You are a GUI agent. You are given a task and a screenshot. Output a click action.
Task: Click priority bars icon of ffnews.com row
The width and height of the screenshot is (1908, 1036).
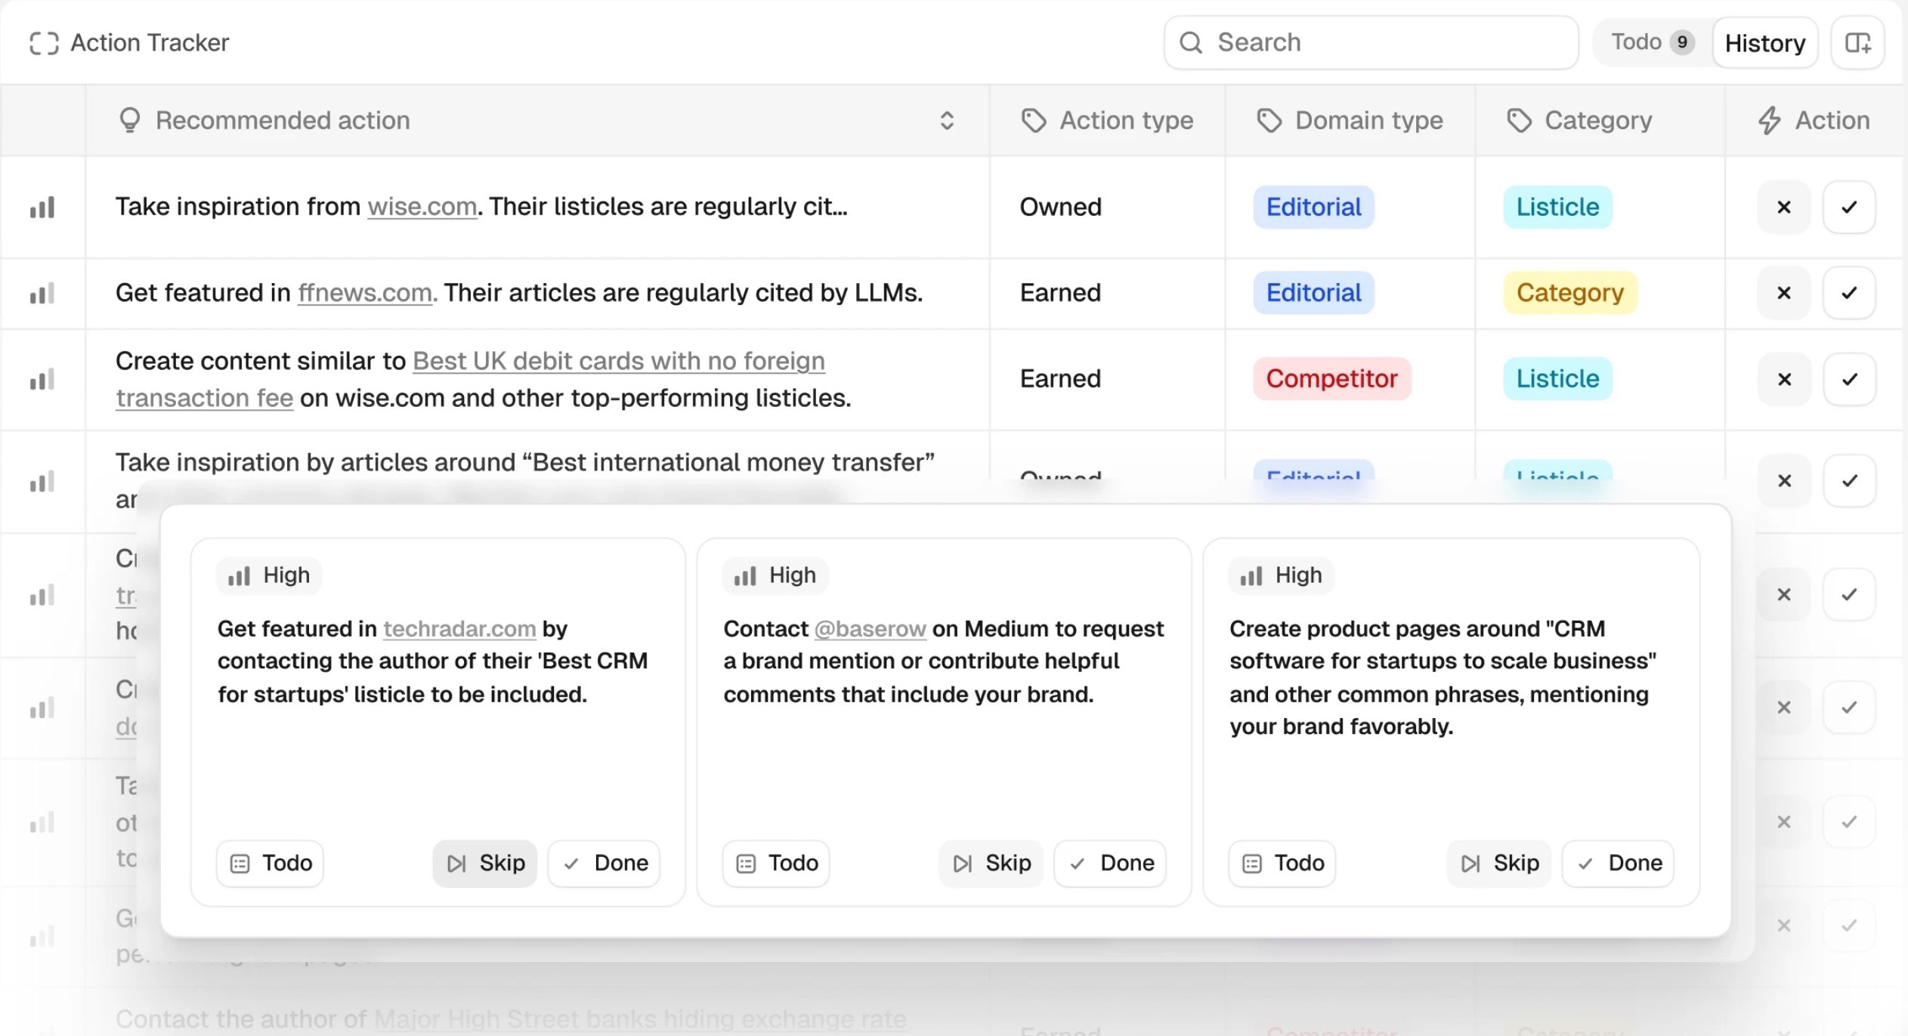click(42, 294)
